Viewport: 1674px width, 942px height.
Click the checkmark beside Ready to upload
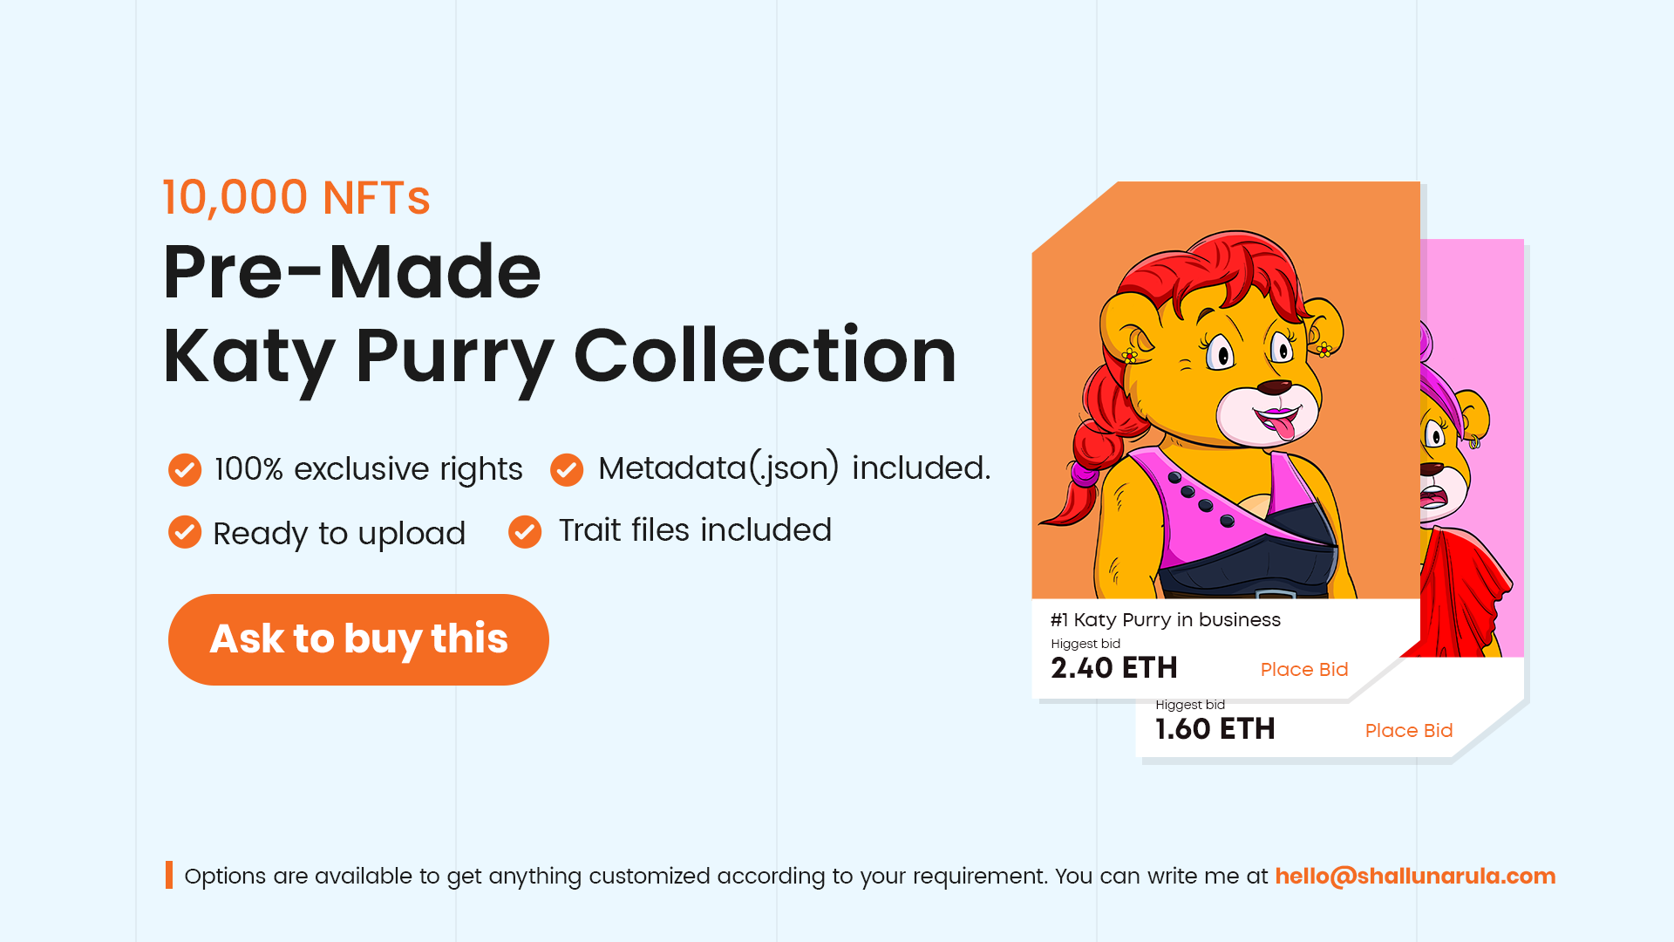click(x=185, y=532)
